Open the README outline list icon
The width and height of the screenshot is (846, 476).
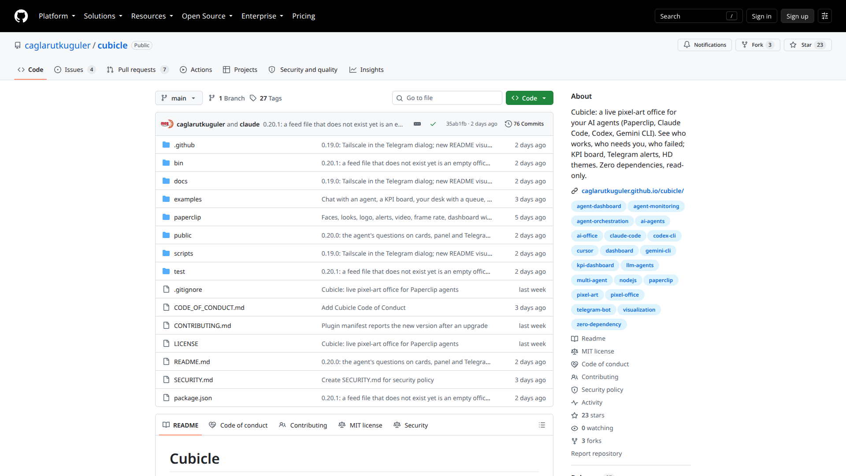point(542,425)
